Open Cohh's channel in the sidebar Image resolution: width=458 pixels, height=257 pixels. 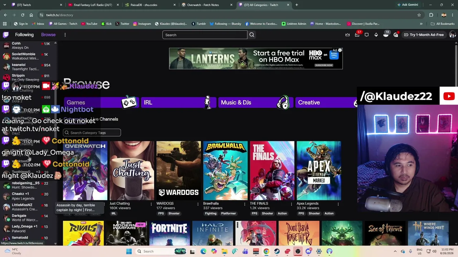point(29,45)
